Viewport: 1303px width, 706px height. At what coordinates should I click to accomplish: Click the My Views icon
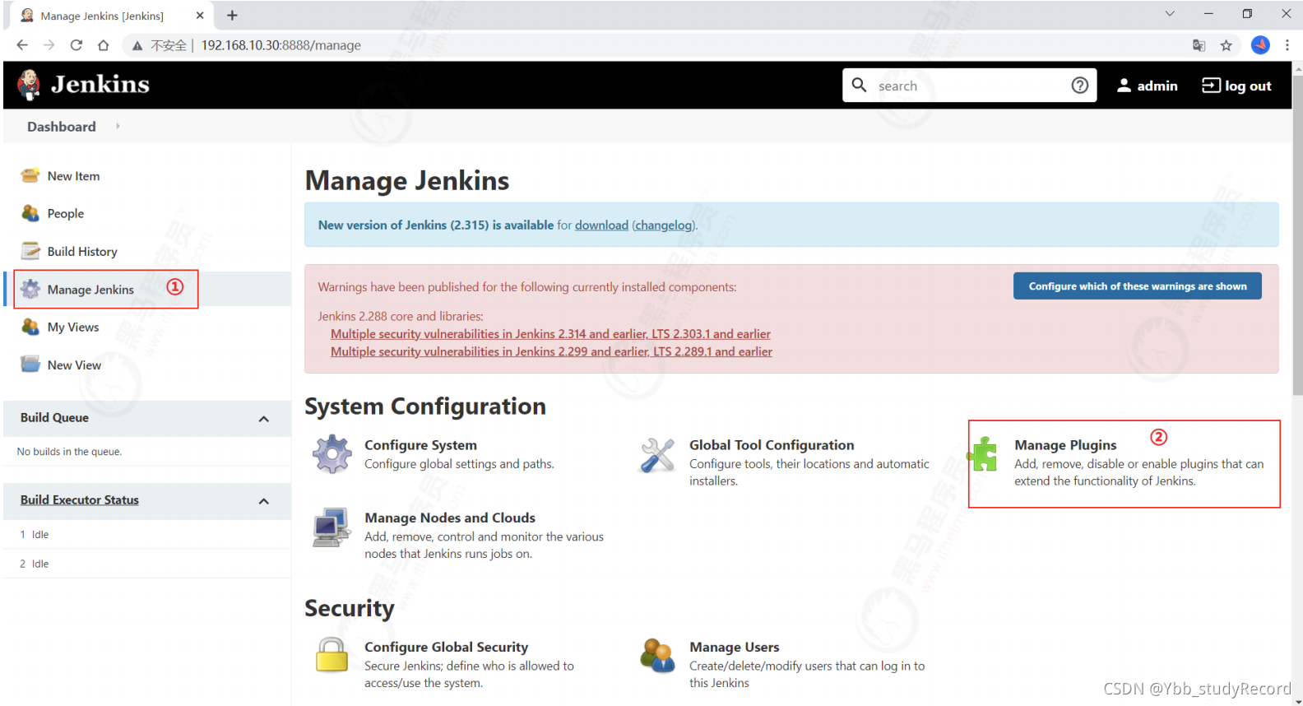click(30, 327)
